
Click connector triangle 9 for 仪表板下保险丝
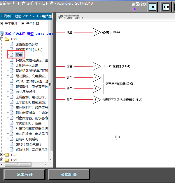coord(97,100)
